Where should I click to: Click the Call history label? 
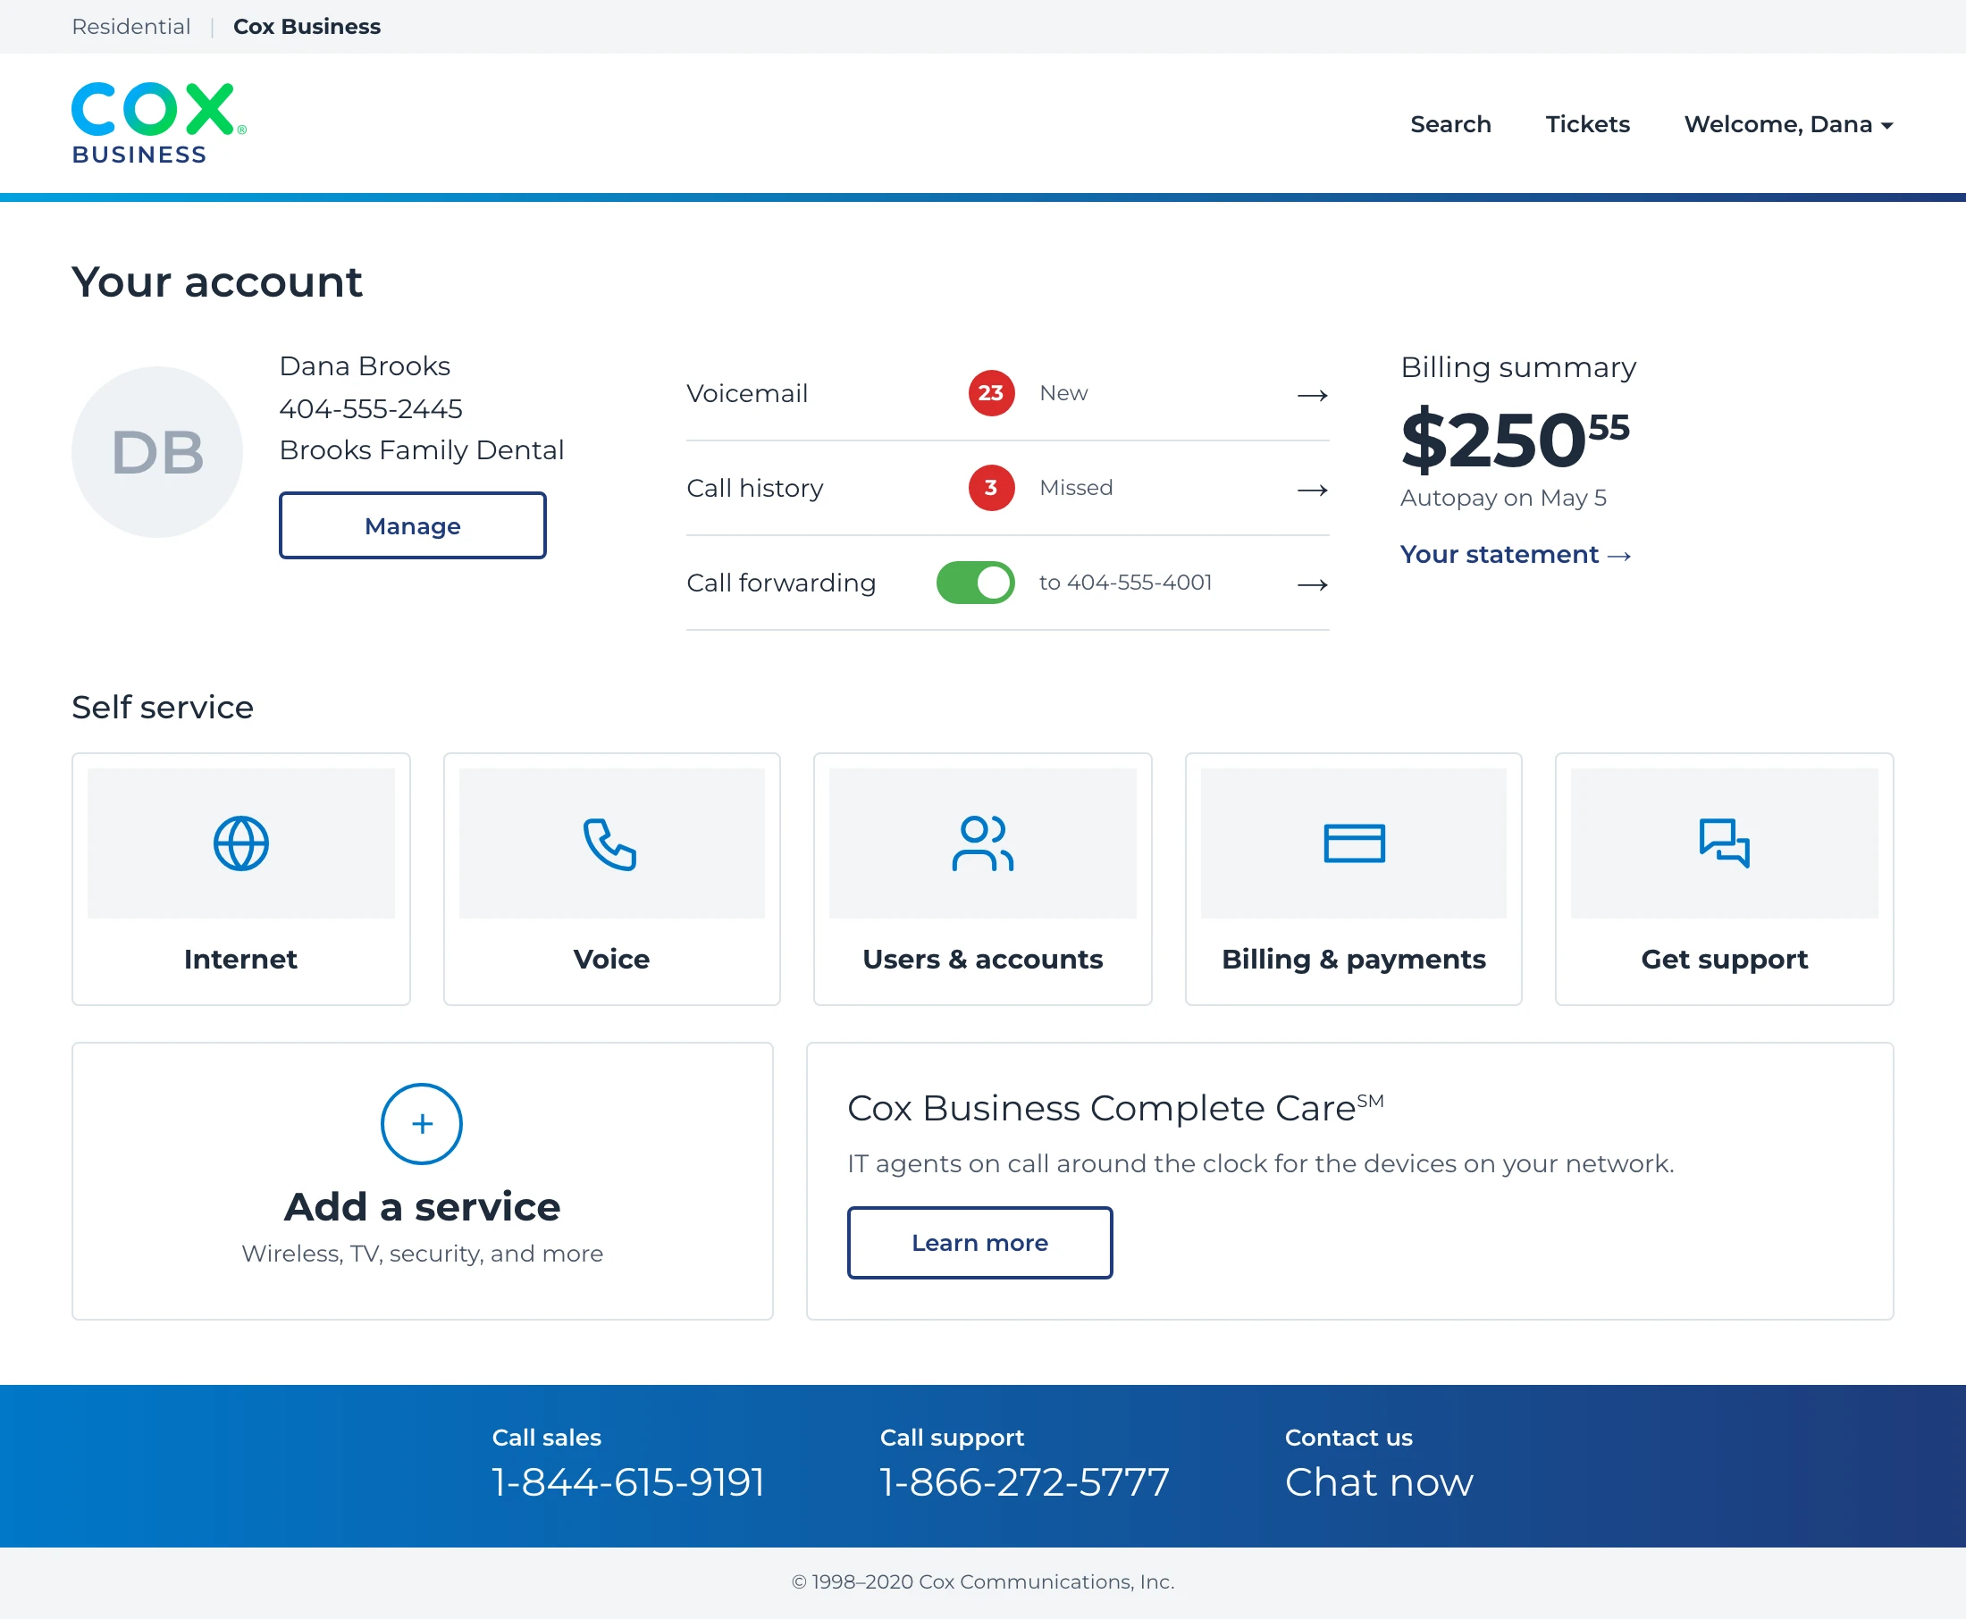coord(754,488)
